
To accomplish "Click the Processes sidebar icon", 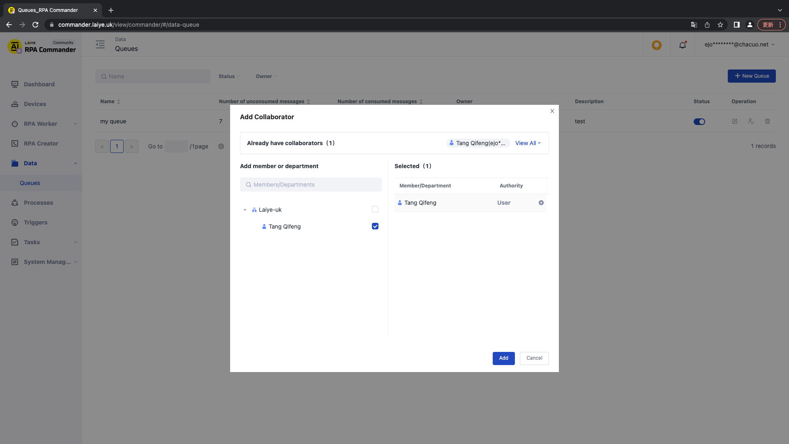I will pyautogui.click(x=15, y=203).
